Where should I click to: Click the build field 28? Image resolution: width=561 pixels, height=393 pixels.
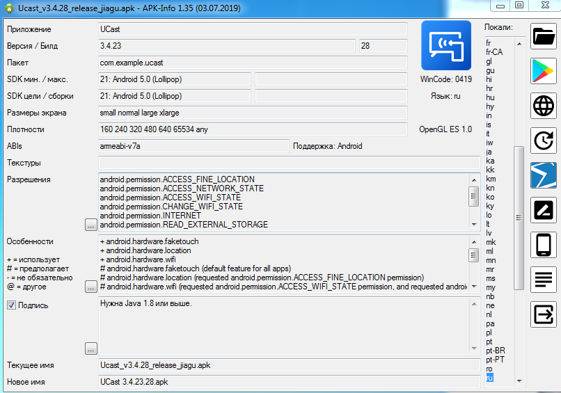click(384, 46)
